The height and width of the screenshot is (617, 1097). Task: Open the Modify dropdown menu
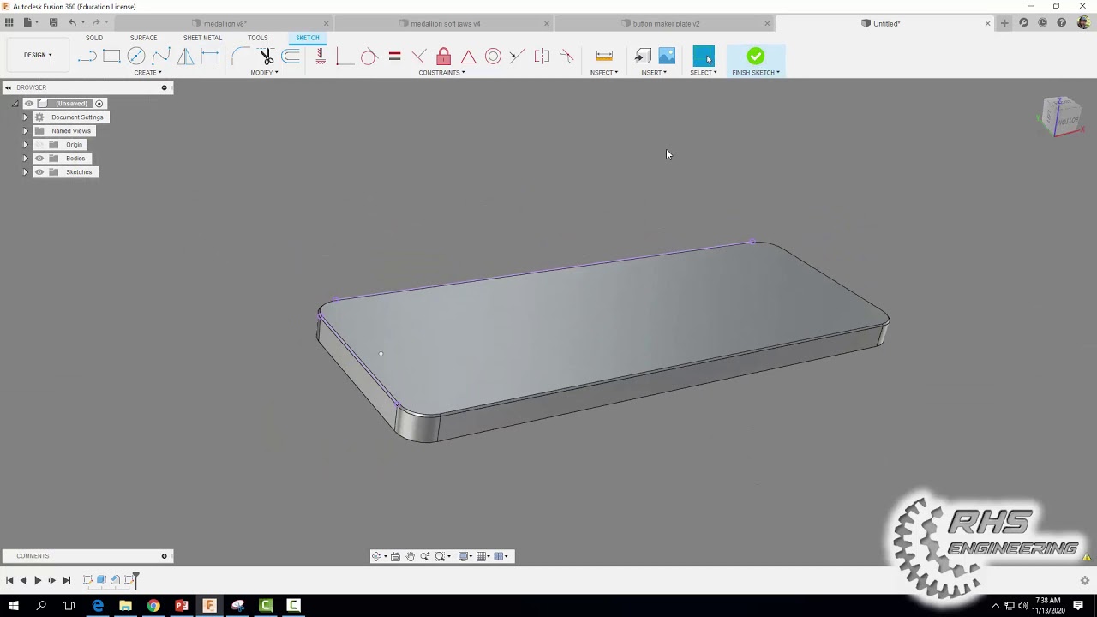click(x=264, y=73)
